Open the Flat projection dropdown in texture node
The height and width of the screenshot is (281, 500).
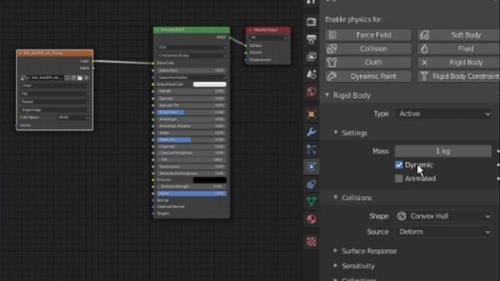pyautogui.click(x=55, y=94)
